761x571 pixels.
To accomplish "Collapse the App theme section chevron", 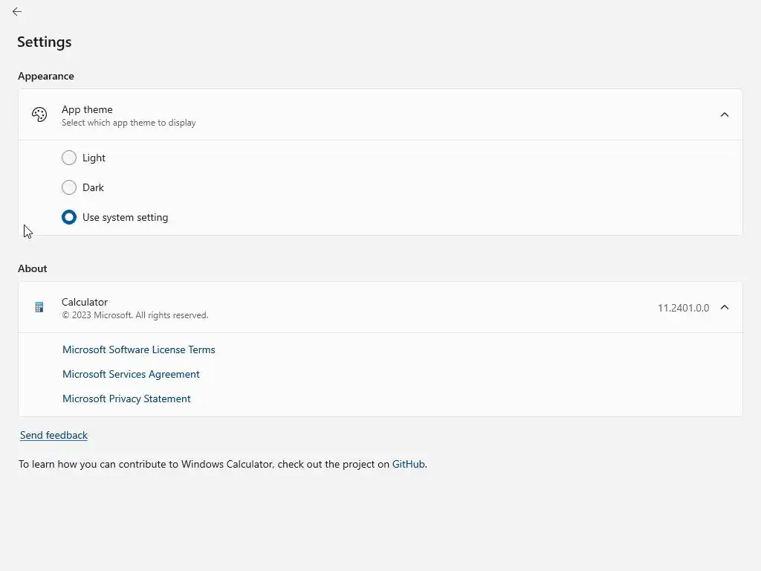I will pyautogui.click(x=724, y=114).
